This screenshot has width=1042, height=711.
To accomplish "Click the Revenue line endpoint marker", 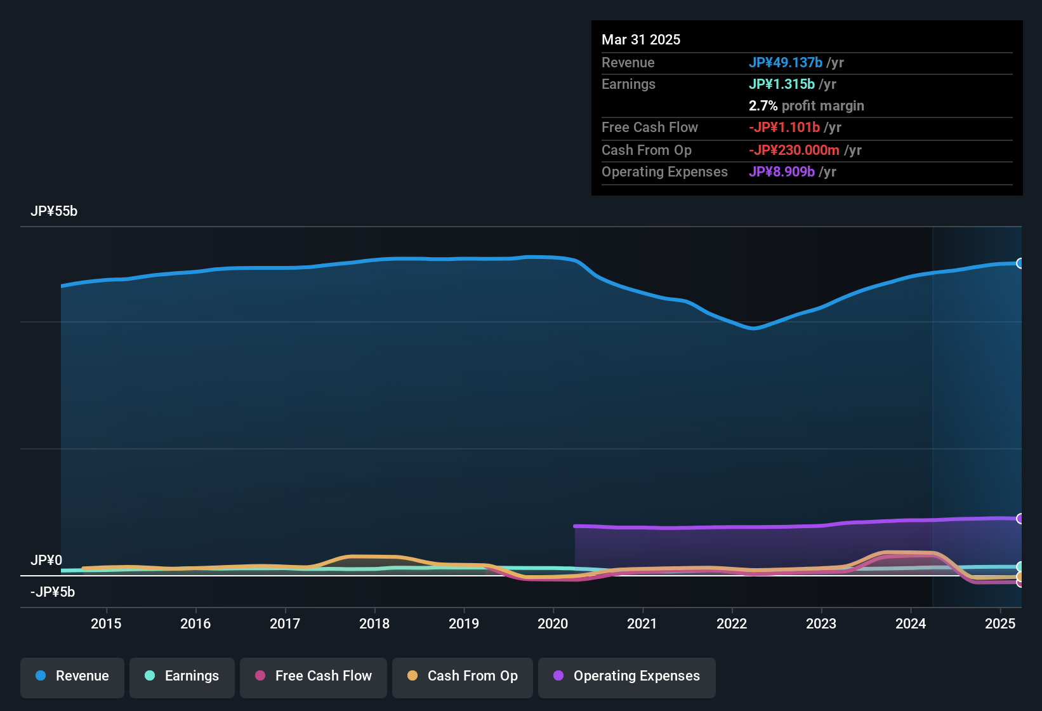I will [1020, 263].
